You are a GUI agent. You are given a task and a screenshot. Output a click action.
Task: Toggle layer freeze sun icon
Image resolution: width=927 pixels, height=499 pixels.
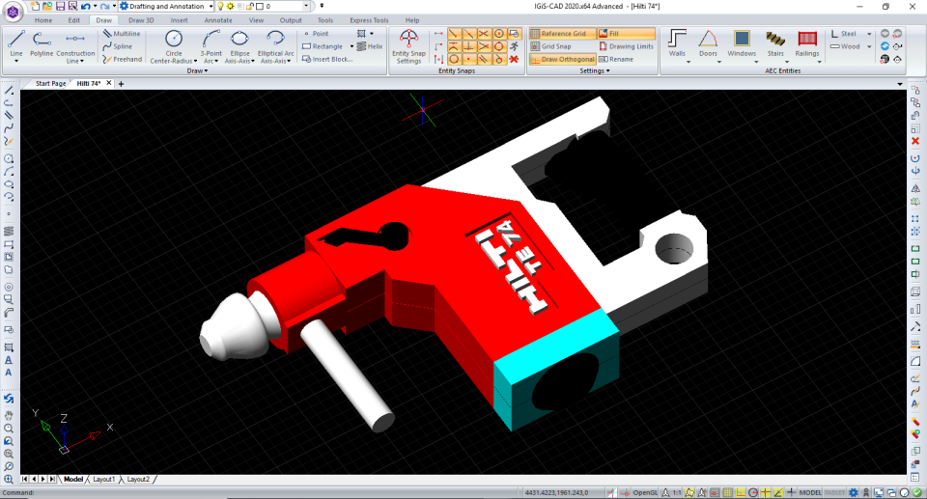click(231, 6)
